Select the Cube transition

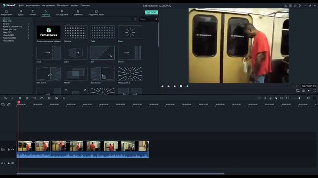point(76,53)
